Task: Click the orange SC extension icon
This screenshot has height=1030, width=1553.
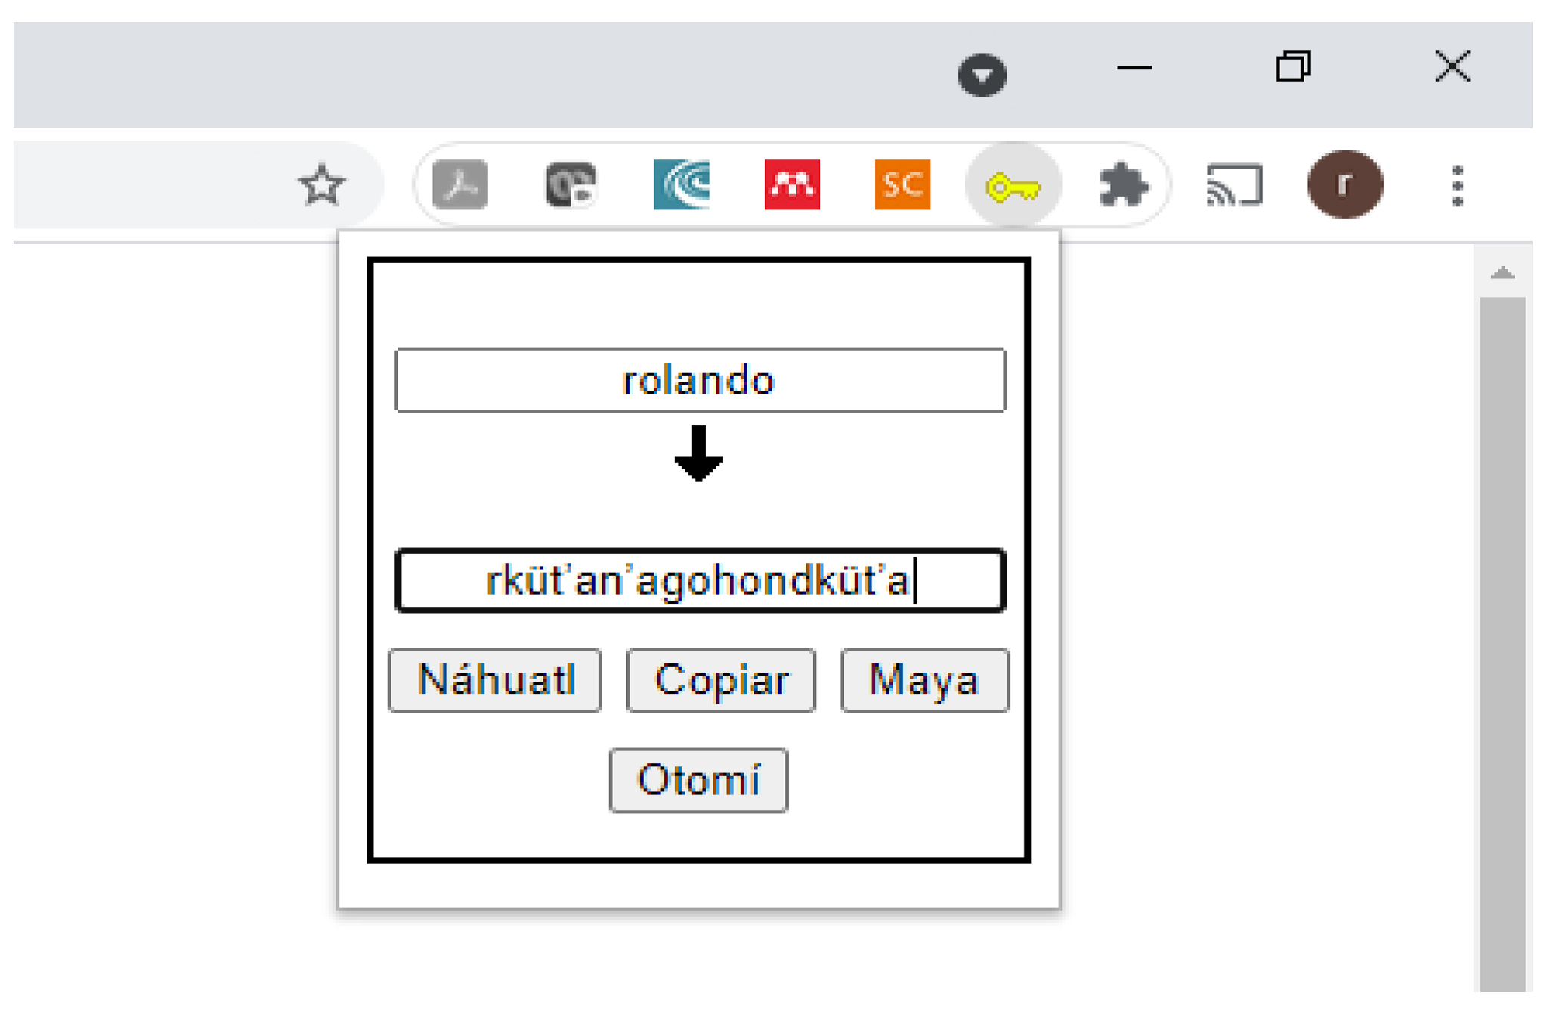Action: click(902, 184)
